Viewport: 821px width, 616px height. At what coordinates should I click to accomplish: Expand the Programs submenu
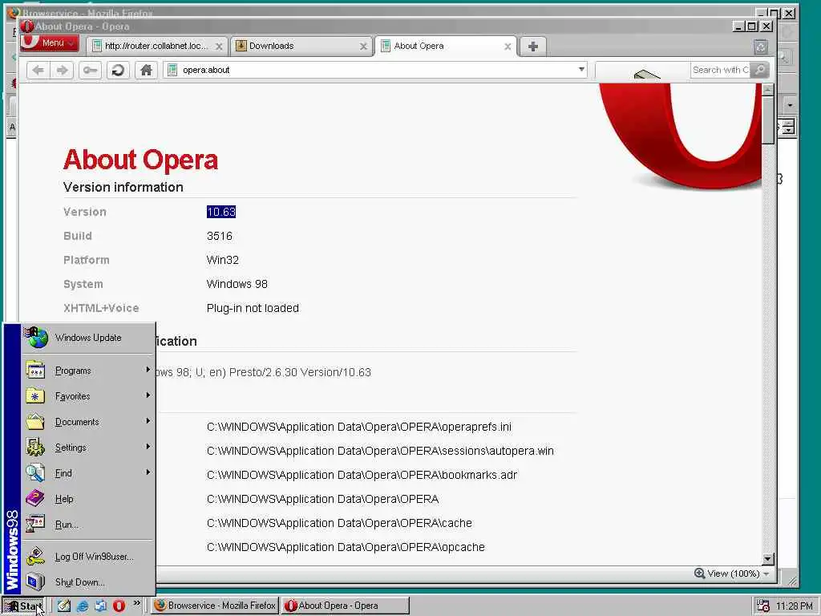pyautogui.click(x=88, y=371)
